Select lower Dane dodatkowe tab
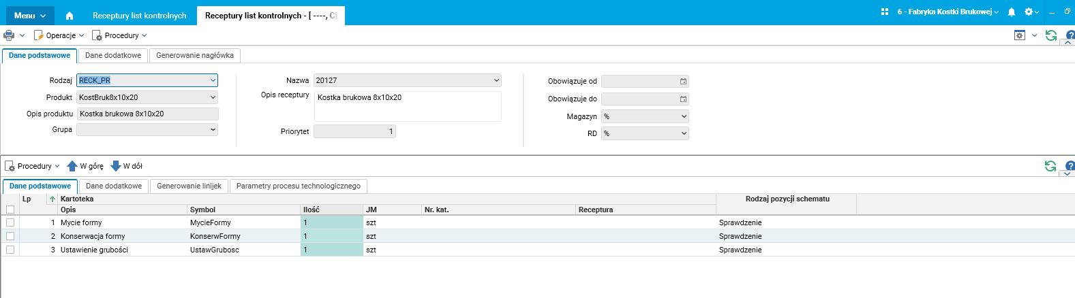Screen dimensions: 1075x298 point(114,186)
